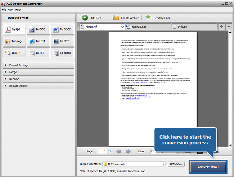
Task: Expand the Format Settings section
Action: click(39, 65)
